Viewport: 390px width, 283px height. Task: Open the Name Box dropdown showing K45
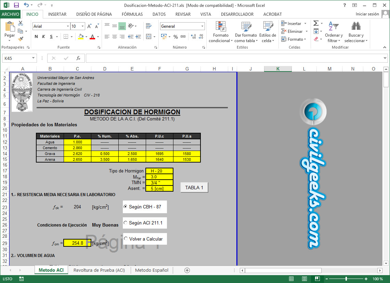pos(33,58)
